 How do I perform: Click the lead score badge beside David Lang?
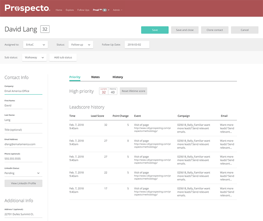[x=45, y=29]
